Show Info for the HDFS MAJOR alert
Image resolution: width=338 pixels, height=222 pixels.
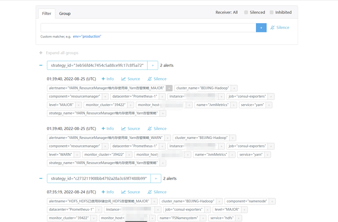click(108, 192)
